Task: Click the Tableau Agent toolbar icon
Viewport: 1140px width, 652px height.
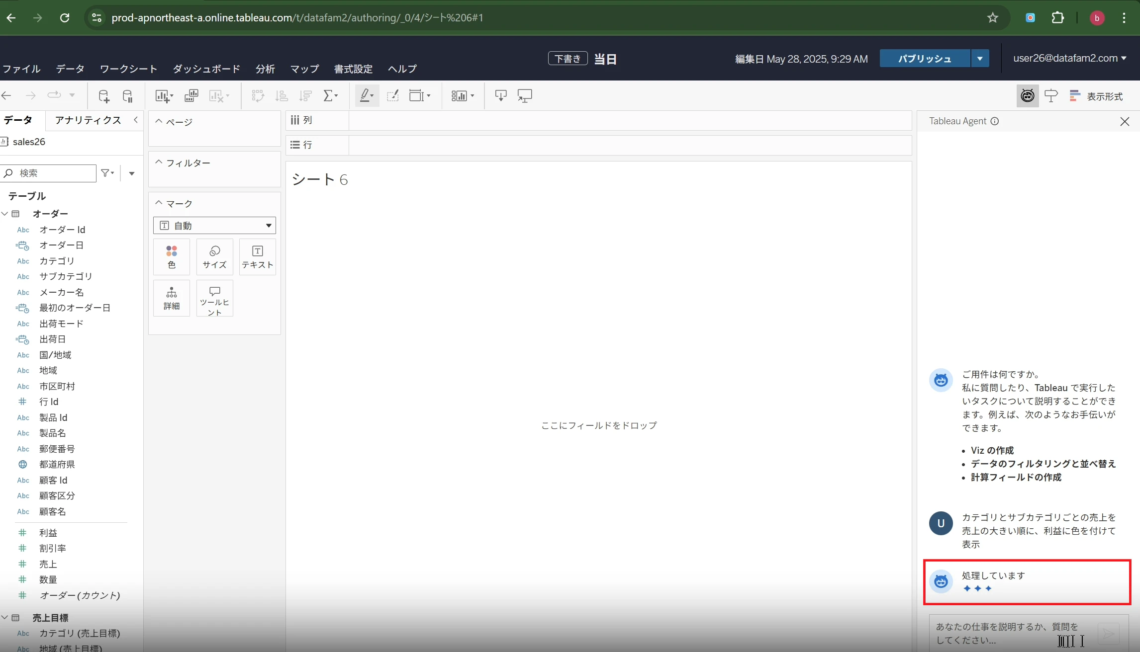Action: [1028, 96]
